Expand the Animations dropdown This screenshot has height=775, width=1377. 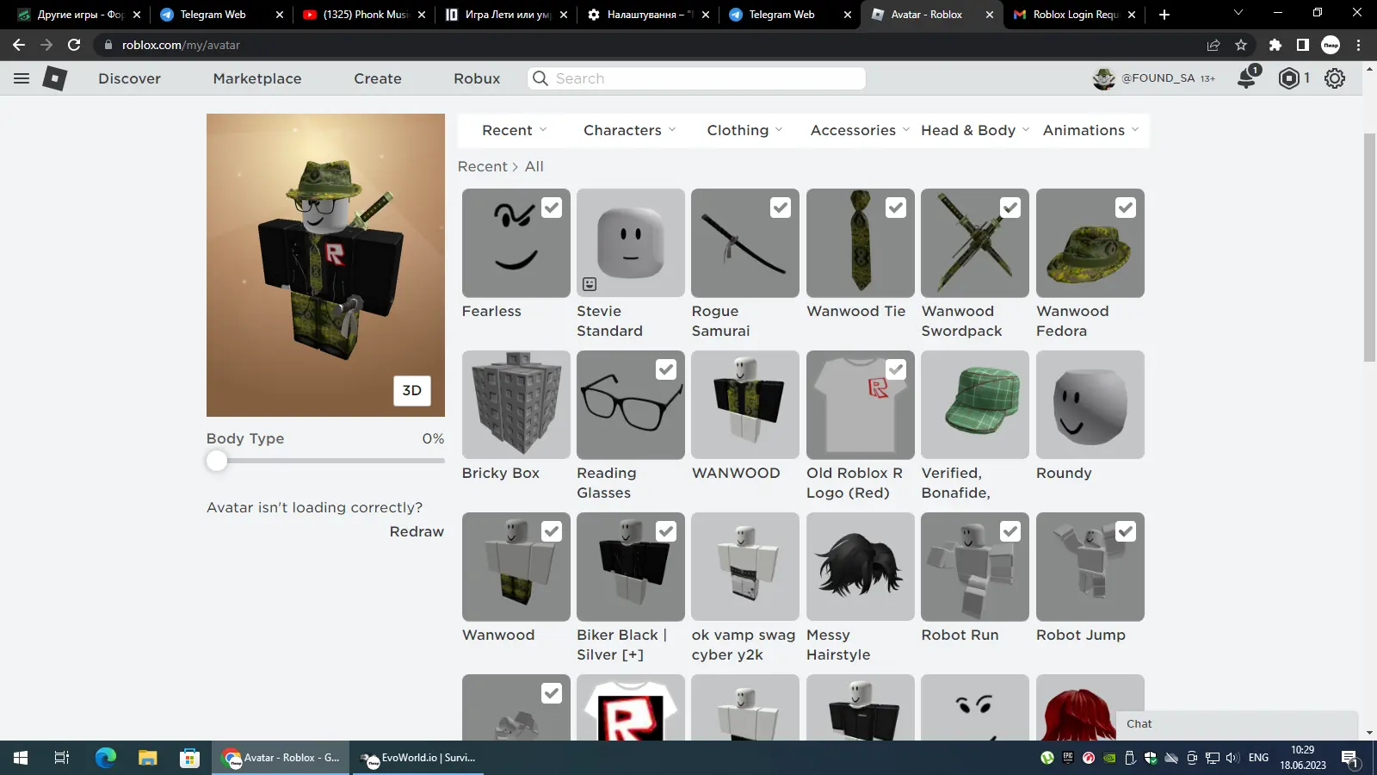coord(1090,130)
